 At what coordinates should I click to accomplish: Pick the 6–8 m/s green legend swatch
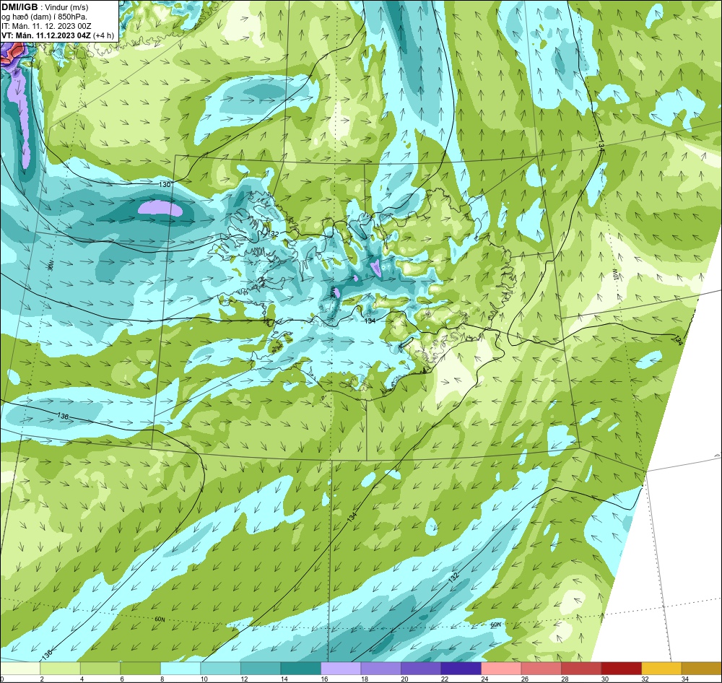[141, 669]
